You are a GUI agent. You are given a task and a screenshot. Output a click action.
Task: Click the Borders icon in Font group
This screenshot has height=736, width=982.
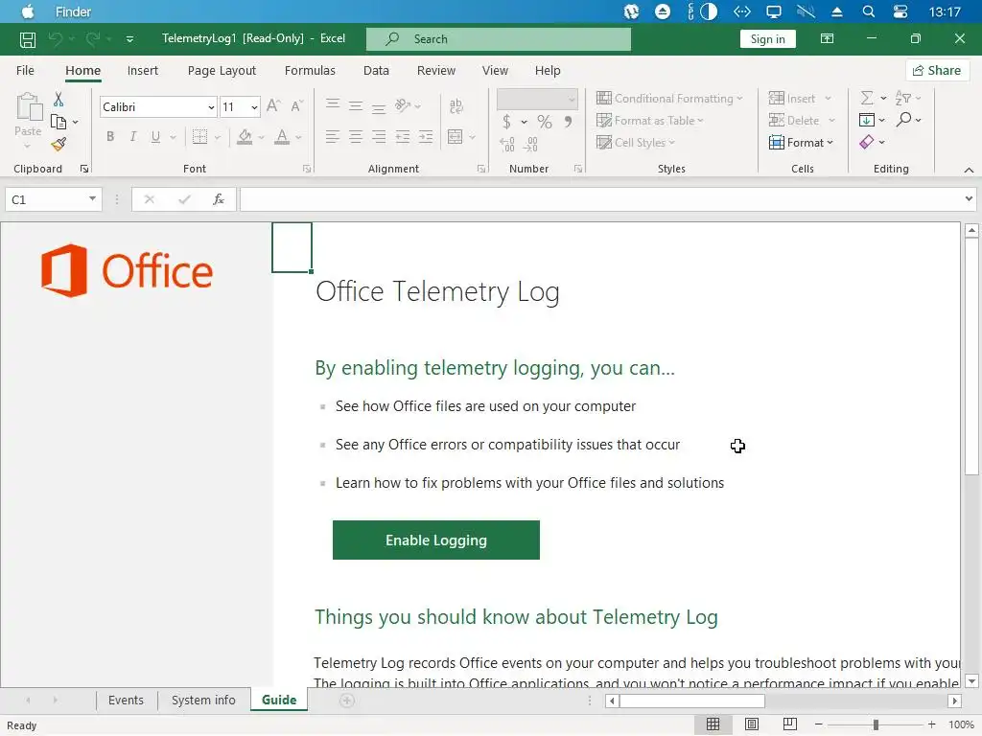click(x=199, y=136)
